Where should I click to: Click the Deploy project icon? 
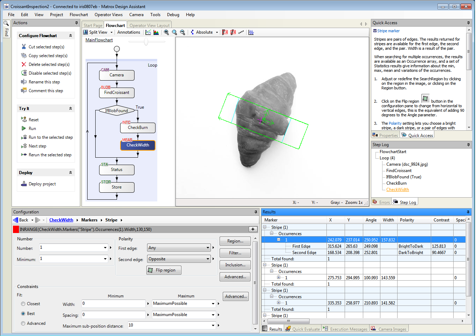[24, 184]
